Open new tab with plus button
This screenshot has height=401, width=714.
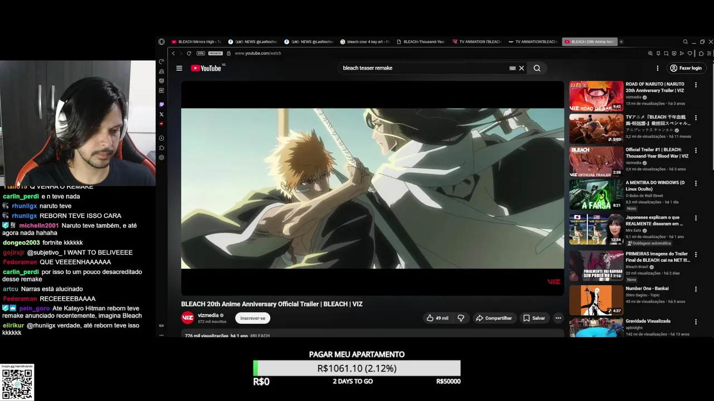tap(621, 42)
